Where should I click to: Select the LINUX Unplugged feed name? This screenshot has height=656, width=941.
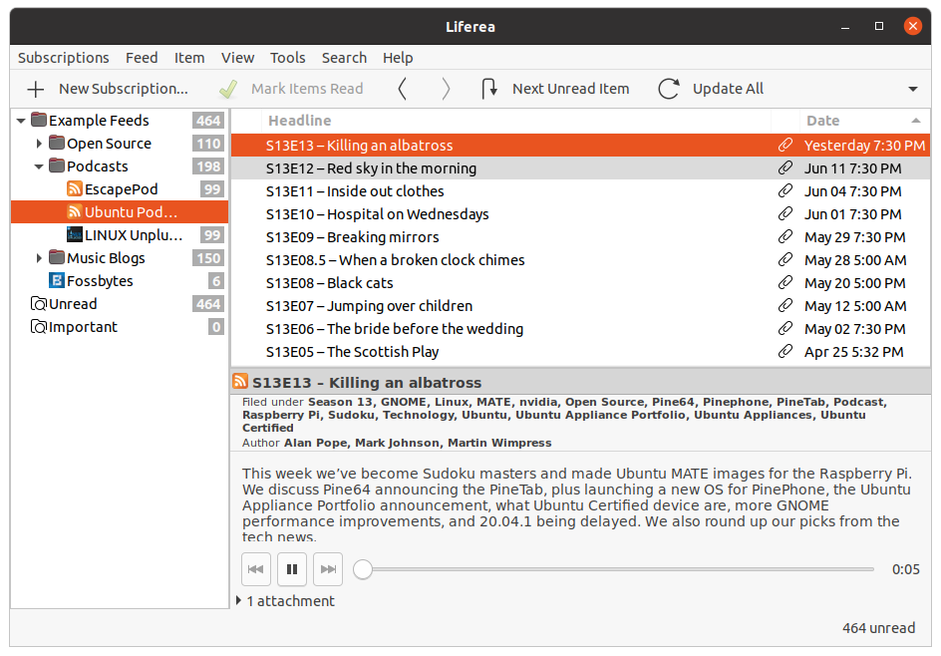(134, 235)
